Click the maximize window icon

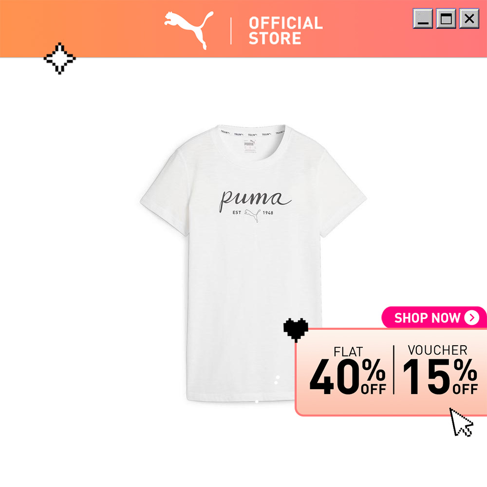pos(446,19)
